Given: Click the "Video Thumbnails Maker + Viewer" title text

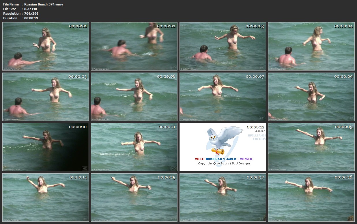Looking at the screenshot, I should pos(223,159).
